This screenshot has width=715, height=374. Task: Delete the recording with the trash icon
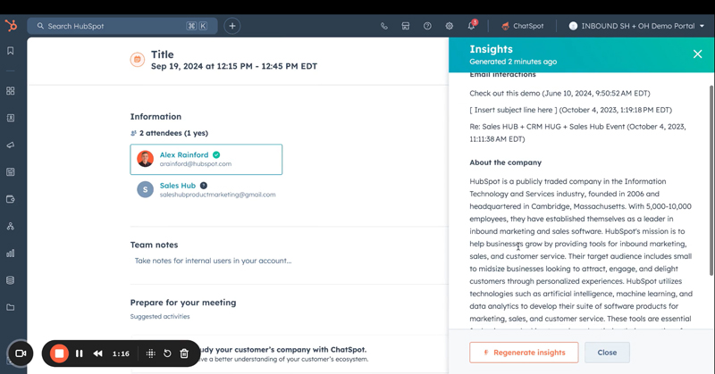pos(184,353)
